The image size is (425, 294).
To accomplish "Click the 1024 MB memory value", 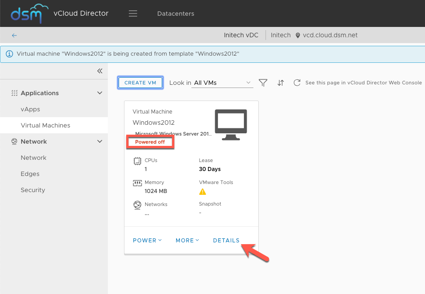I will (x=156, y=191).
